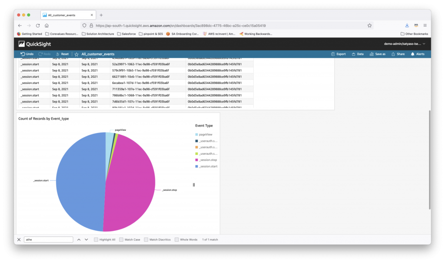Click the shield tracking protection icon
Viewport: 445px width, 263px height.
[84, 26]
